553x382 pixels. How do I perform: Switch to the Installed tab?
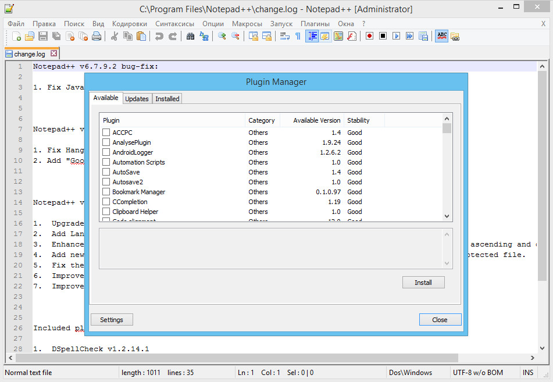coord(167,99)
